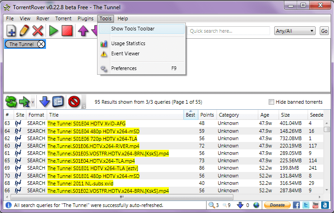
Task: Click the Donate button
Action: pos(277,205)
